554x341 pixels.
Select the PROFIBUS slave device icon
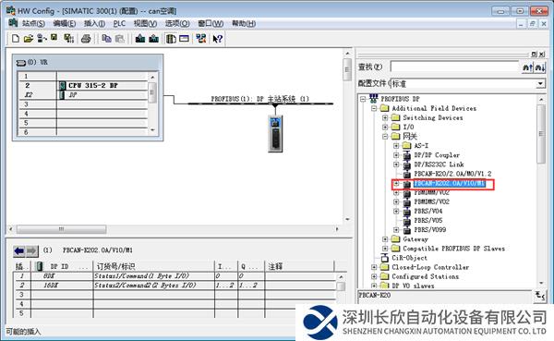point(275,134)
